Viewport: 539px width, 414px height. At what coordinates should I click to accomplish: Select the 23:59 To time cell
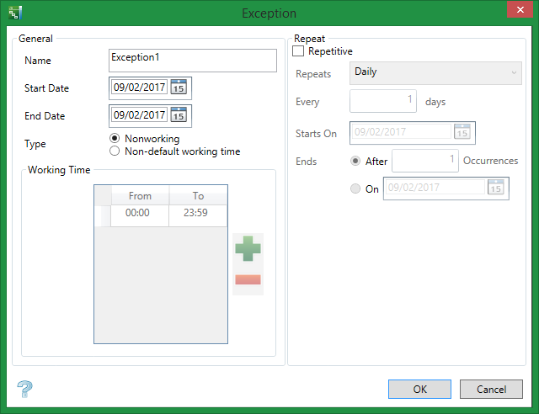[198, 215]
